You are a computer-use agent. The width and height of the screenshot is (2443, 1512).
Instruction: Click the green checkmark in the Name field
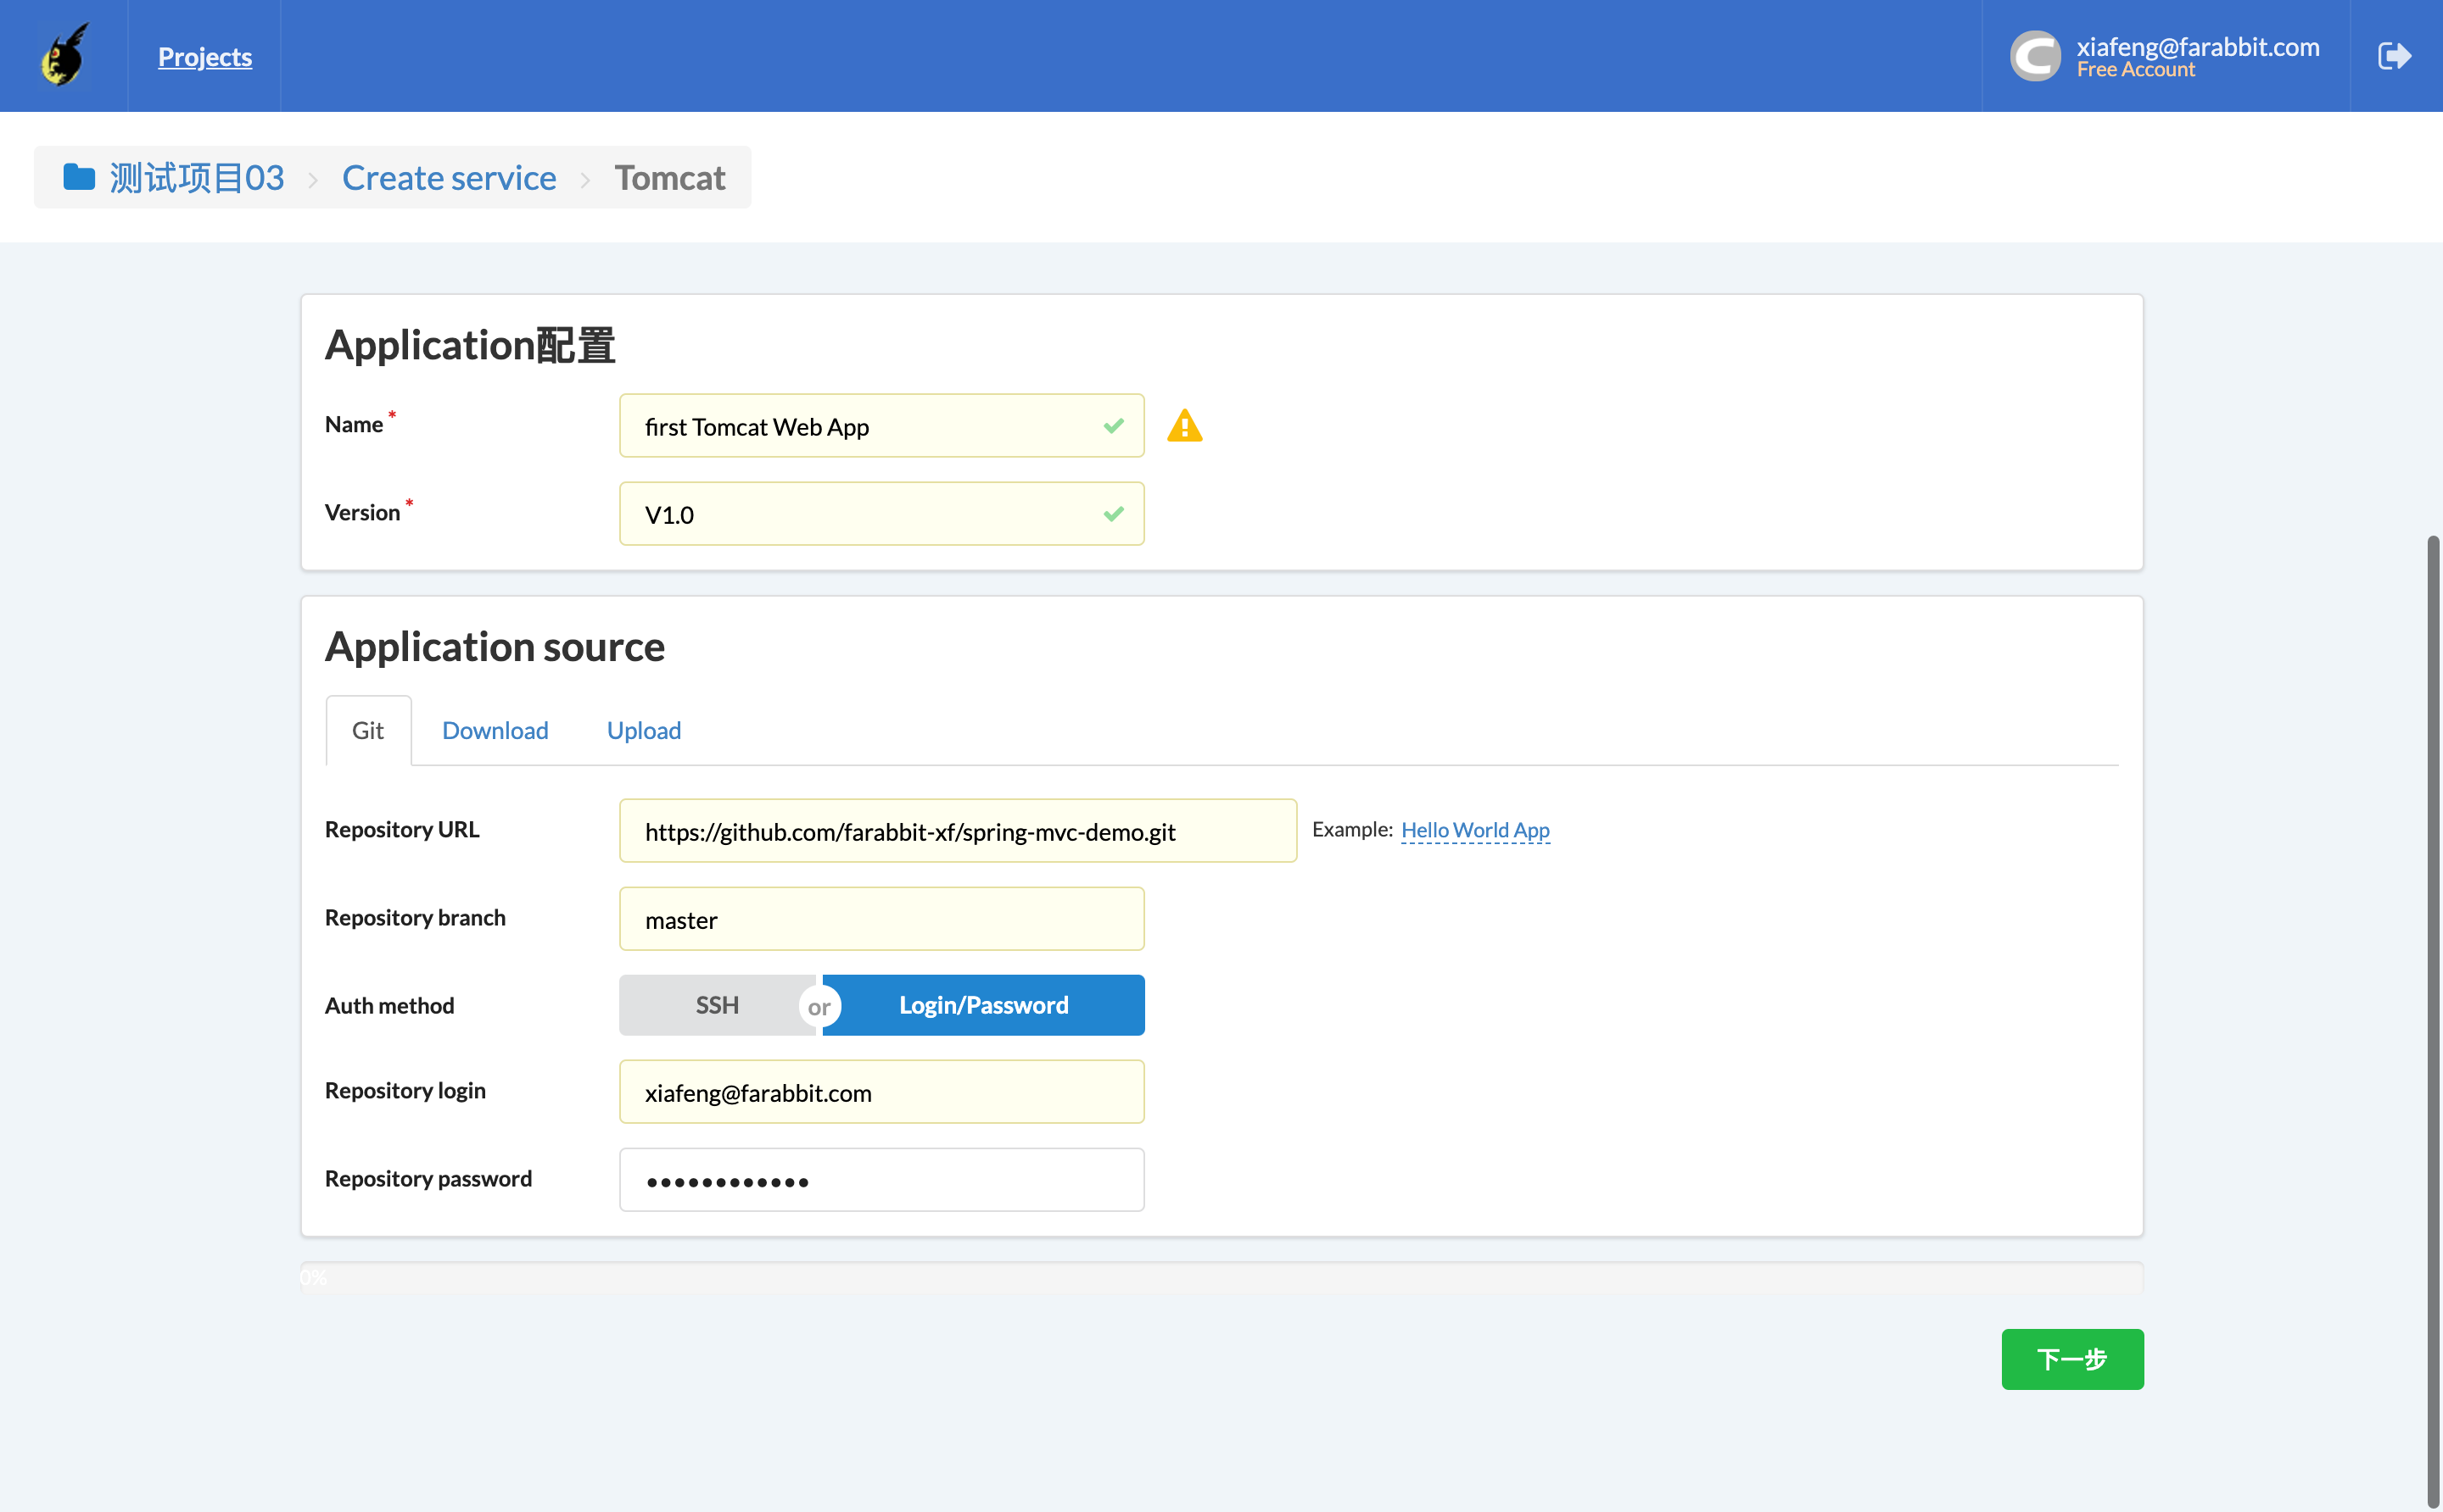click(1113, 425)
